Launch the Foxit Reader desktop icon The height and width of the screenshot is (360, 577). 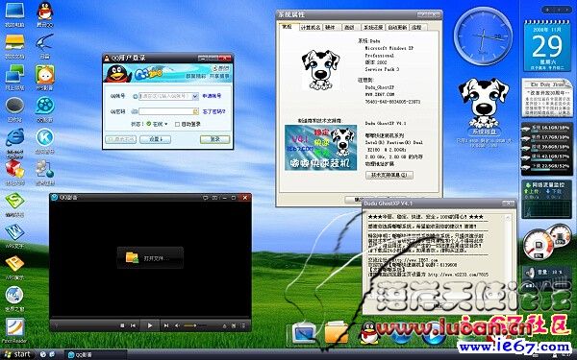pyautogui.click(x=14, y=327)
